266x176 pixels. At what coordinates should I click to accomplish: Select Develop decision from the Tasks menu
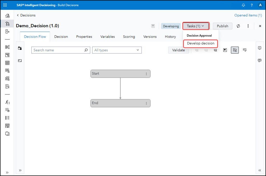pos(200,43)
